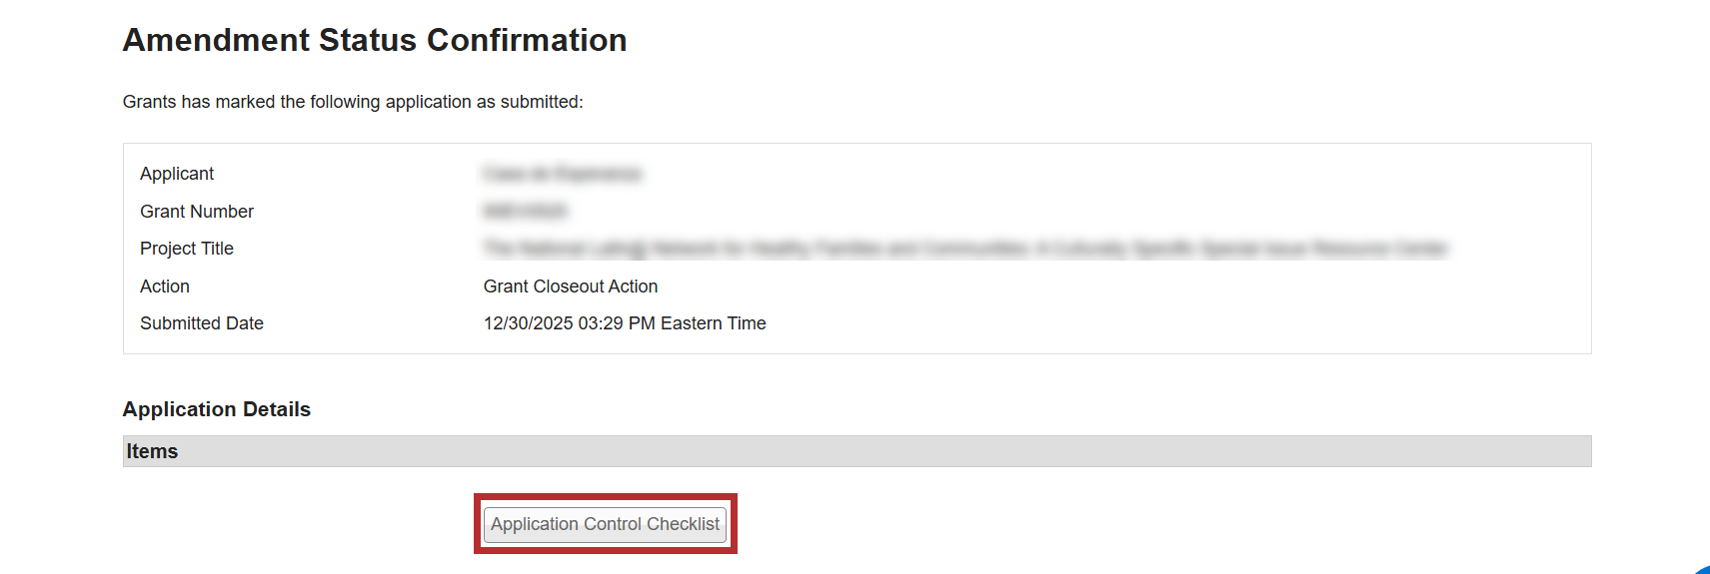Click the blurred Applicant name value

[x=562, y=174]
